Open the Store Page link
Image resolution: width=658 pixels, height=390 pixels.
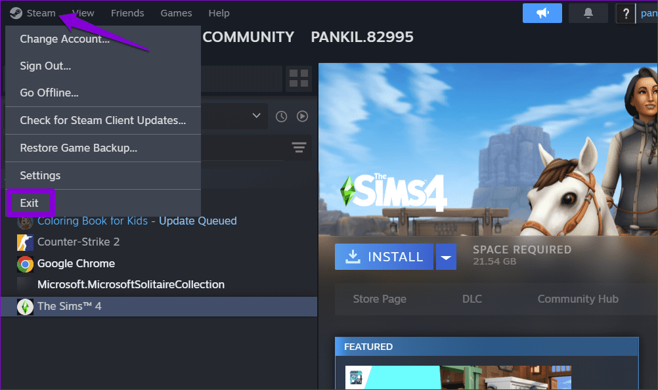[380, 299]
